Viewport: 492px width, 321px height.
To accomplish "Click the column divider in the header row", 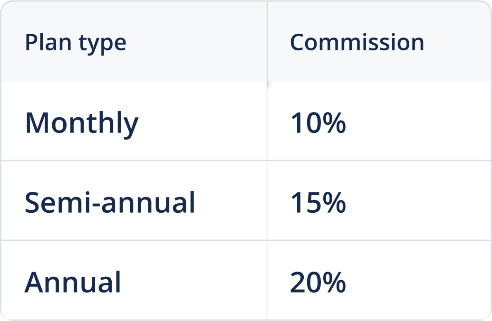I will (267, 42).
